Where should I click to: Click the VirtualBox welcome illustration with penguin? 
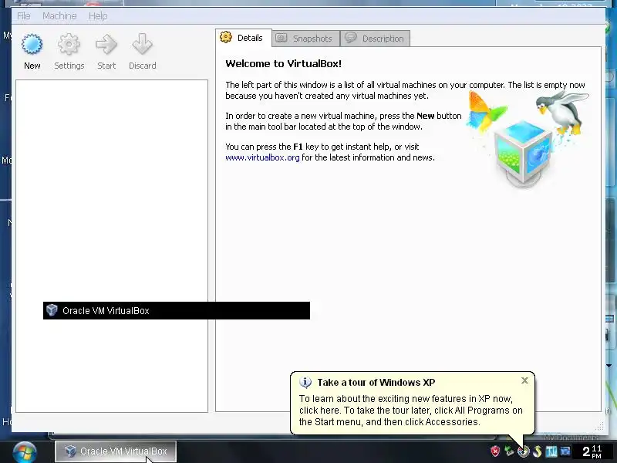click(x=527, y=139)
